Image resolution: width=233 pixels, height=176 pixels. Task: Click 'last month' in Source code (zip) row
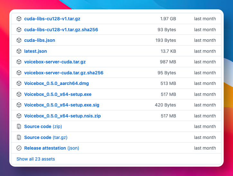(205, 126)
